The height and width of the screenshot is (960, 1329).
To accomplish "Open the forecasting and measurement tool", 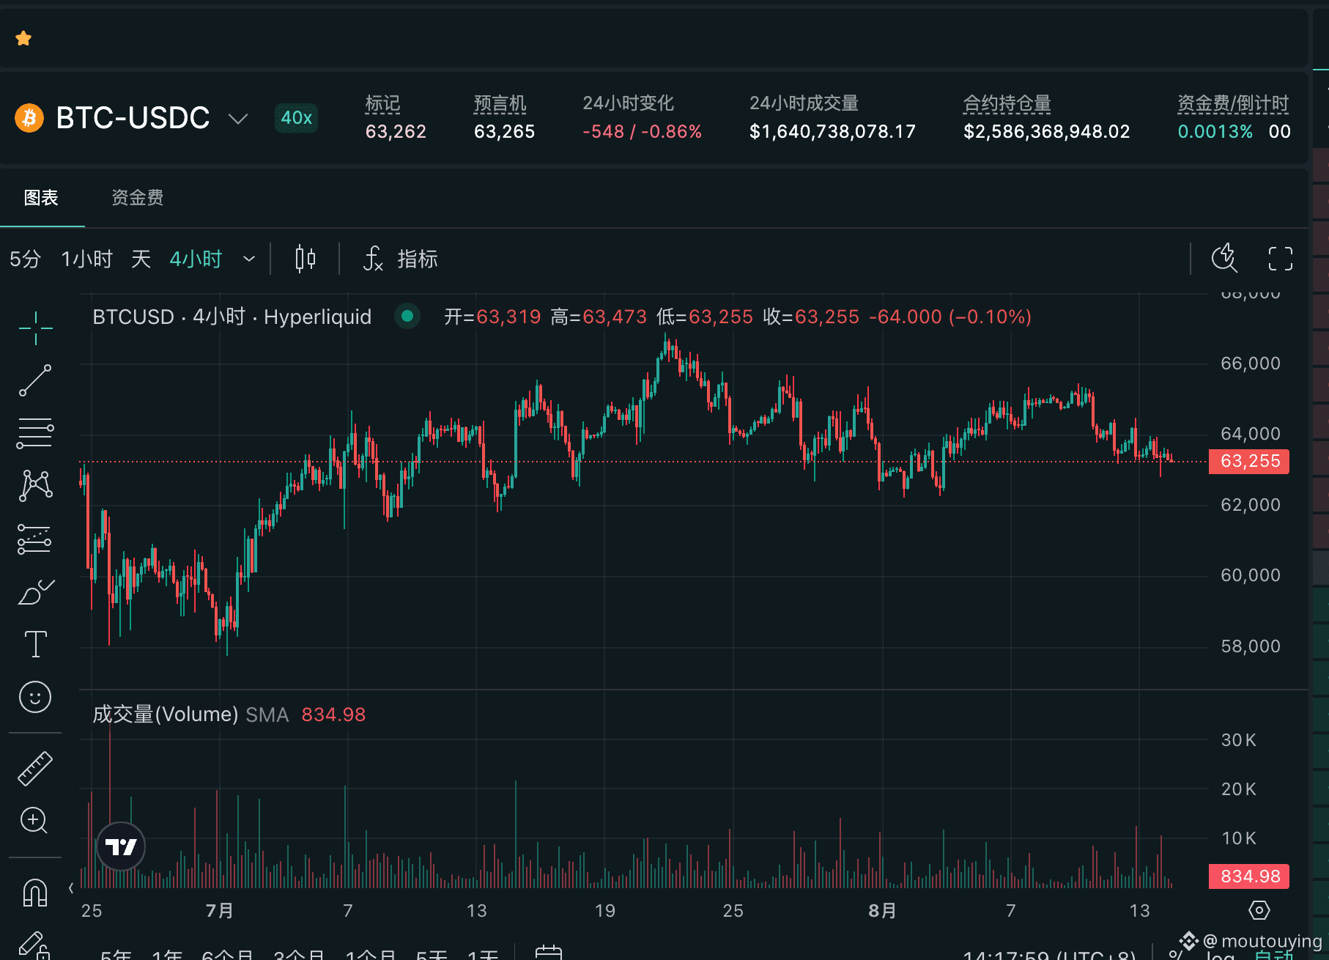I will (x=35, y=539).
